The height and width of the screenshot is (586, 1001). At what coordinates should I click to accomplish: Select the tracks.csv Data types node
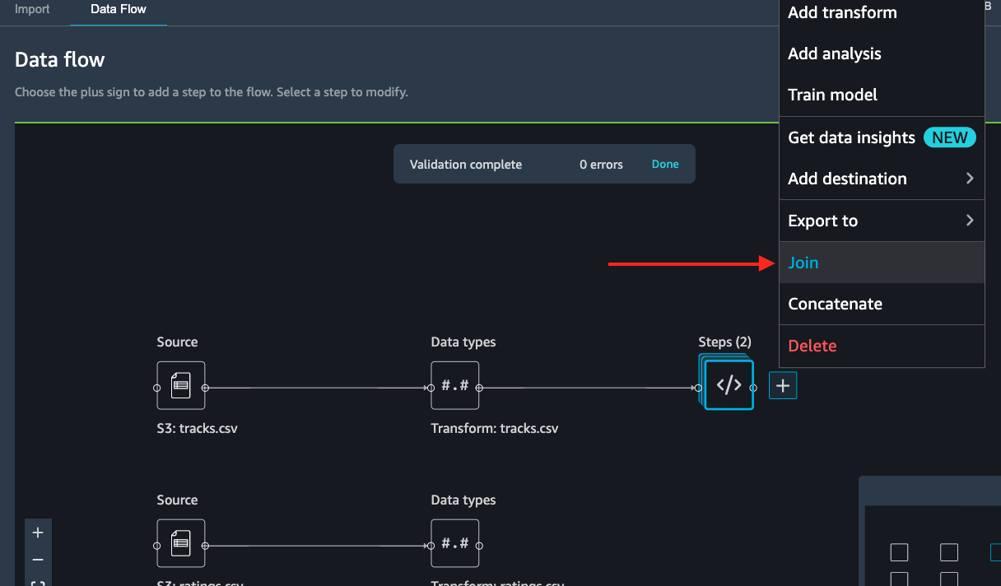click(x=454, y=385)
